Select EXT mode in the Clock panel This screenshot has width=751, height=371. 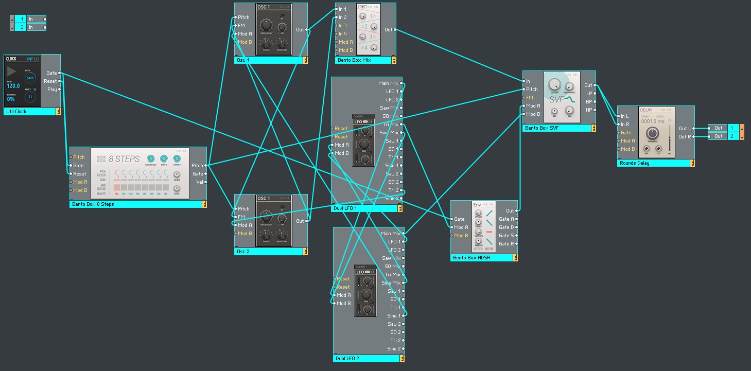36,59
